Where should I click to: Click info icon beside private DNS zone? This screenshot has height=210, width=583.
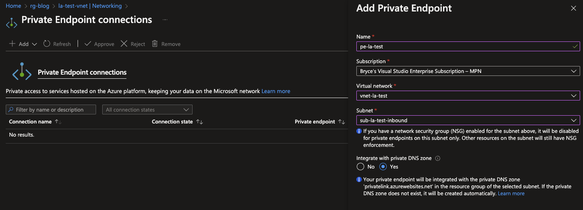tap(438, 158)
